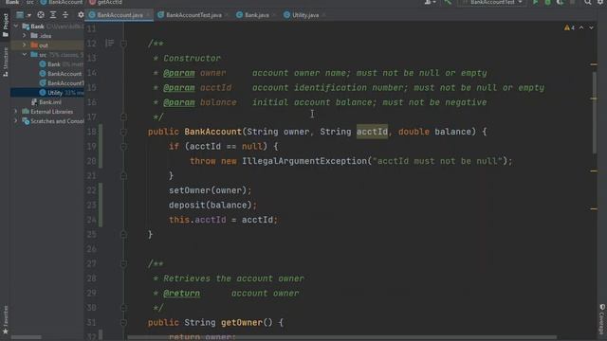Fold the Javadoc comment starting at line 12

click(x=123, y=44)
